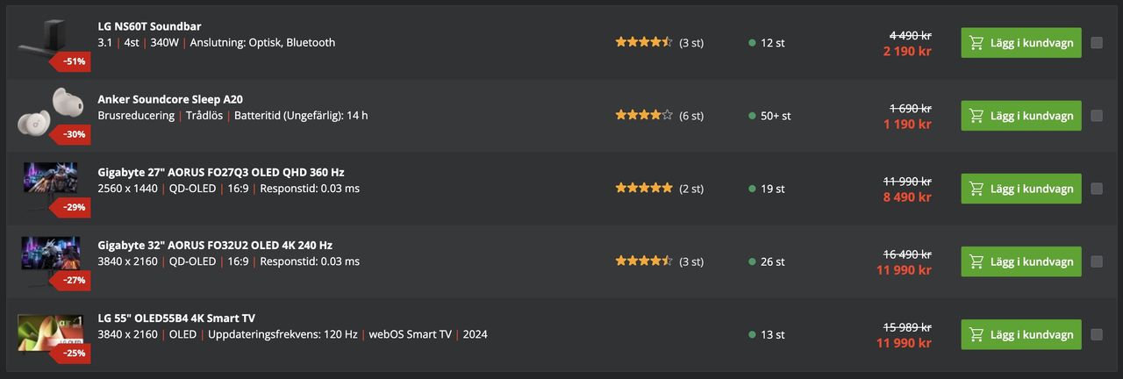The width and height of the screenshot is (1123, 379).
Task: Click the star rating for LG NS60T Soundbar
Action: coord(644,42)
